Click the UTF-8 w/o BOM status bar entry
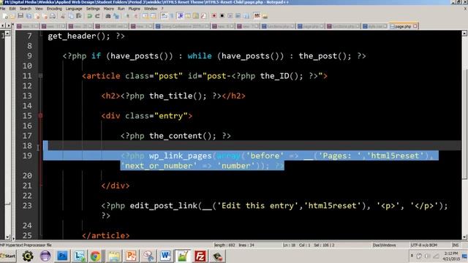Viewport: 468px width, 263px height. pos(424,245)
